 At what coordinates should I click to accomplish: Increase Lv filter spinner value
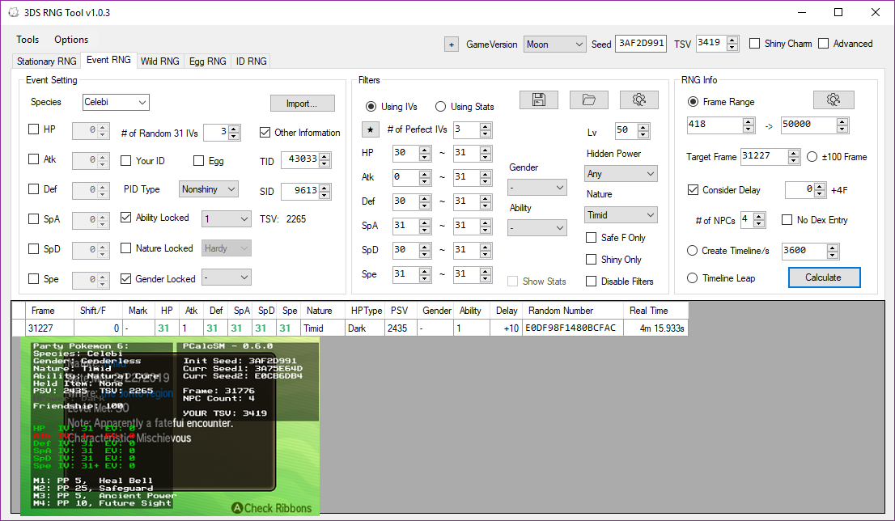pyautogui.click(x=643, y=127)
